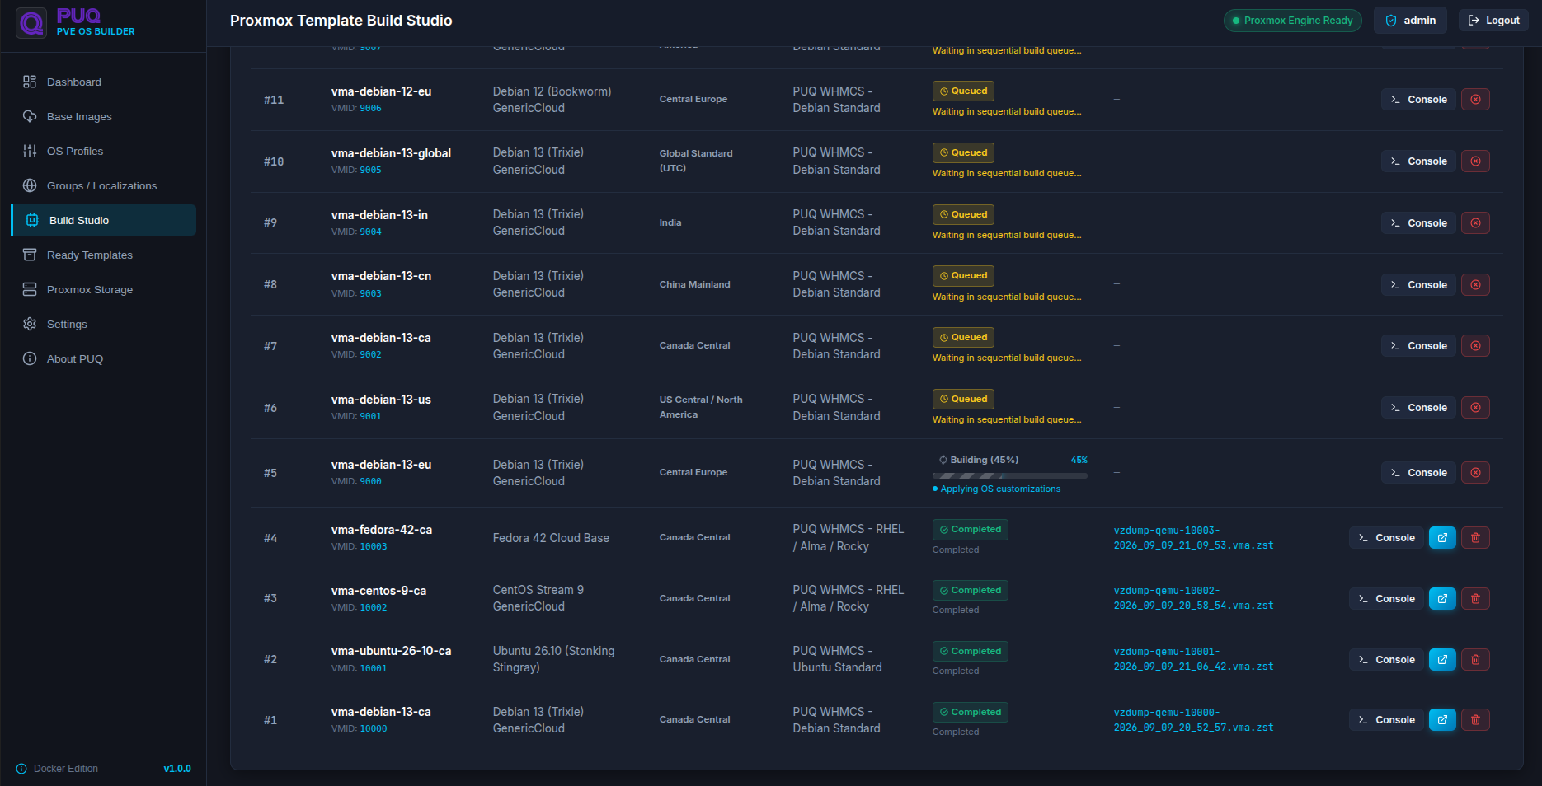Click the PUQ PVE OS Builder logo
This screenshot has width=1542, height=786.
pos(76,22)
